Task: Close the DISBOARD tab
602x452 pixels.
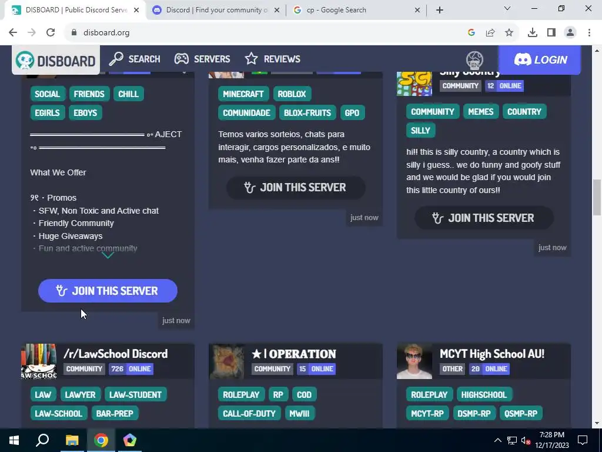Action: [136, 10]
